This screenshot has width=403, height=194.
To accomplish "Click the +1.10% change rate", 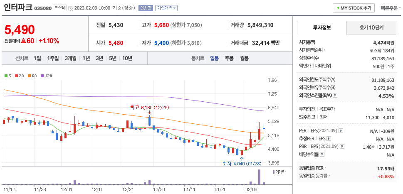I will tap(49, 41).
